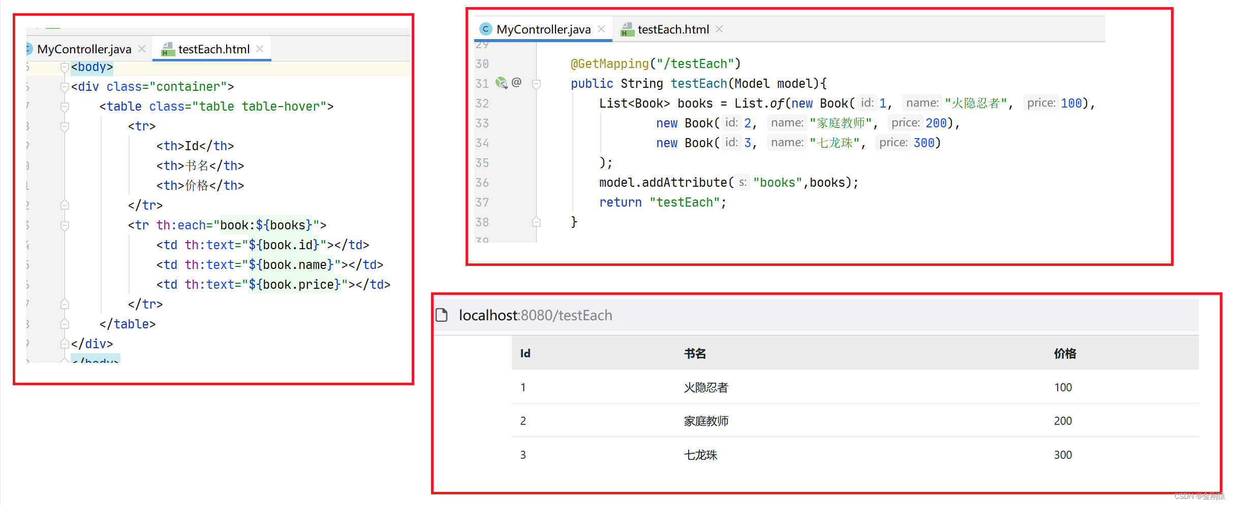Click the Id column header in browser table
The image size is (1233, 505).
[x=526, y=353]
